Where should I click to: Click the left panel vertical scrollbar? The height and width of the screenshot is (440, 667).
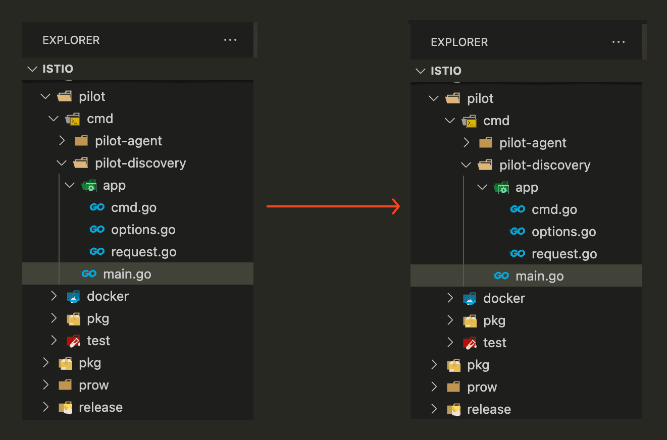click(255, 39)
